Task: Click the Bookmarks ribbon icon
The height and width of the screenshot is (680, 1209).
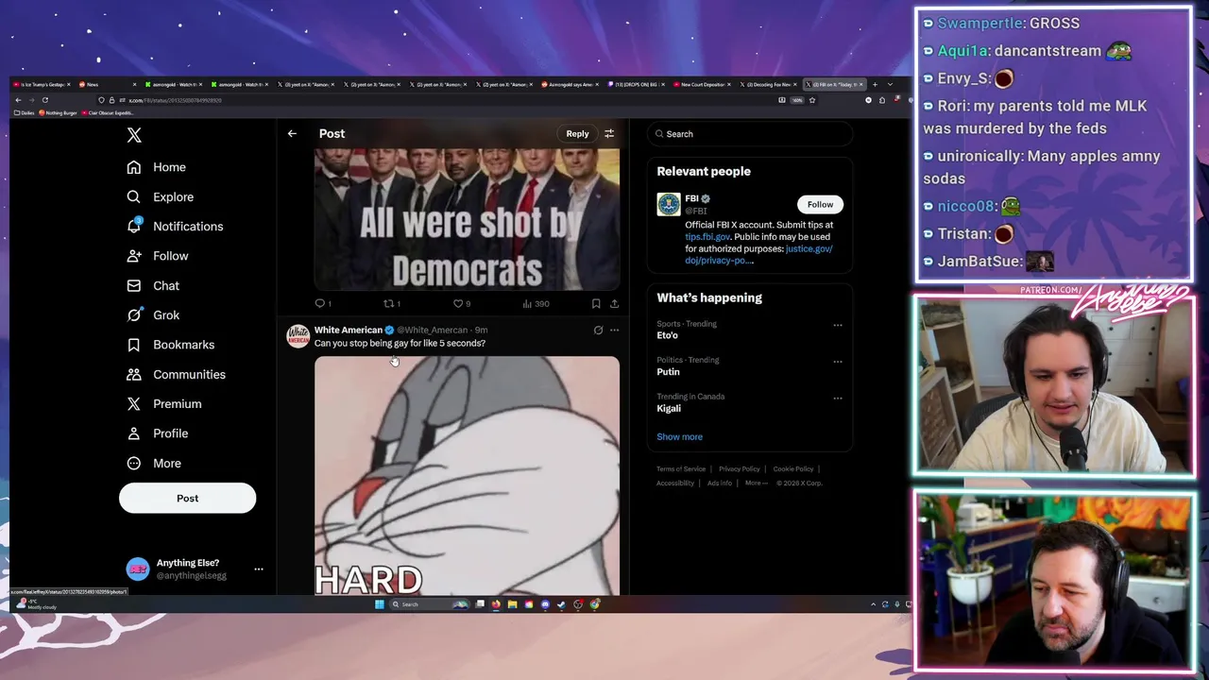Action: [x=134, y=345]
